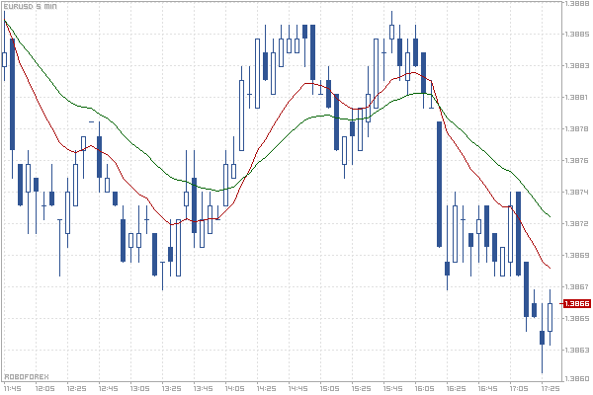Image resolution: width=593 pixels, height=395 pixels.
Task: Click the 12:25 time label
Action: pos(77,388)
